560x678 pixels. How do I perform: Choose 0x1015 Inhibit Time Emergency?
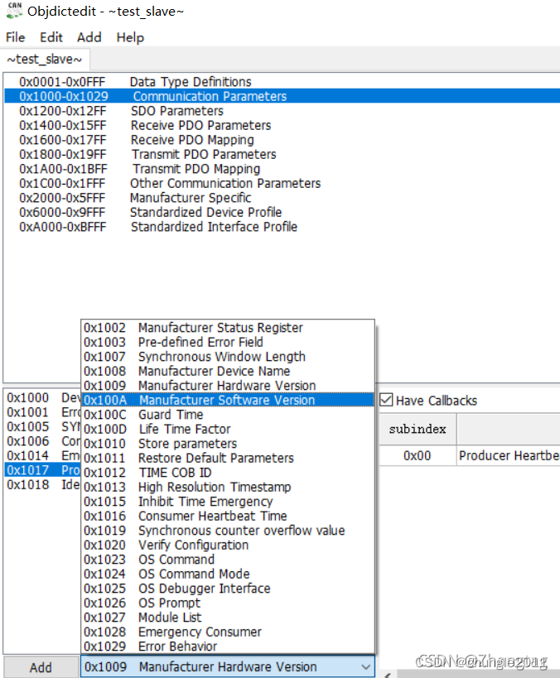pos(228,502)
